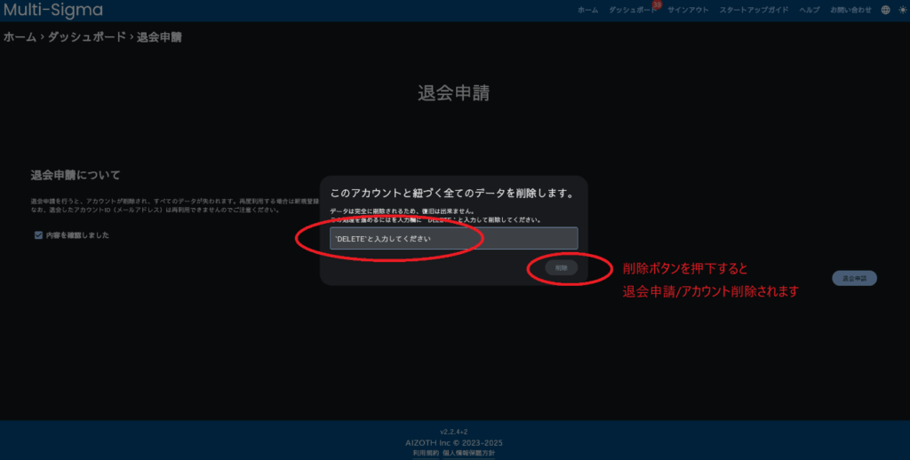Click ダッシュボード in the breadcrumb trail
910x460 pixels.
tap(86, 37)
